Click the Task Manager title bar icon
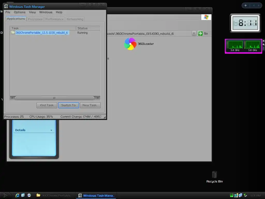This screenshot has width=265, height=199. pos(6,6)
